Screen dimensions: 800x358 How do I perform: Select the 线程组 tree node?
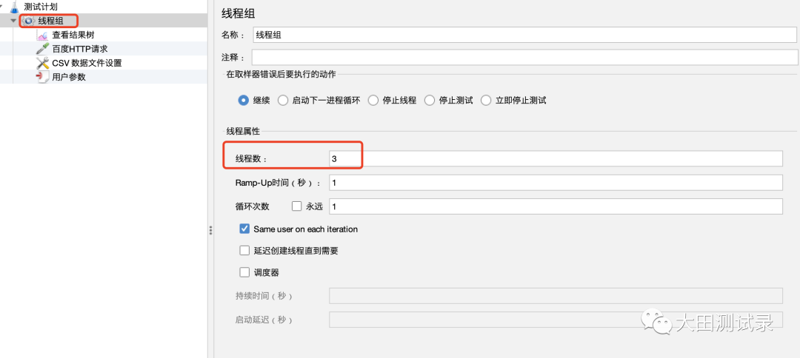point(51,21)
